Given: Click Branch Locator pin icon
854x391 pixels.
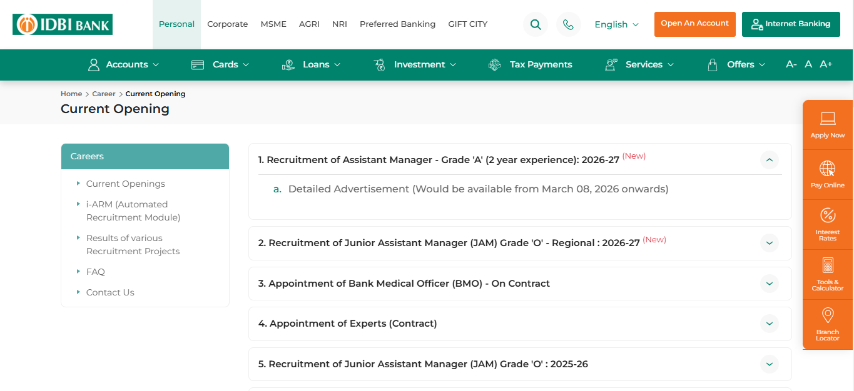Looking at the screenshot, I should (x=827, y=315).
